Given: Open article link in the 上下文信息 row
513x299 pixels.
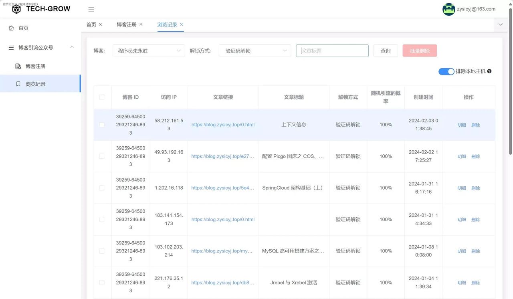Looking at the screenshot, I should coord(223,125).
